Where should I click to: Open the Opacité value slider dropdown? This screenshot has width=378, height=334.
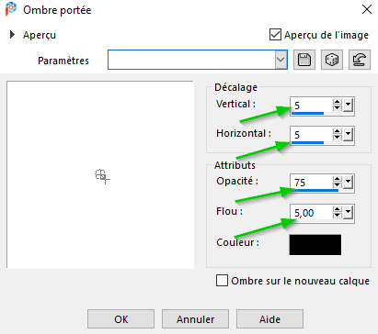click(x=348, y=183)
